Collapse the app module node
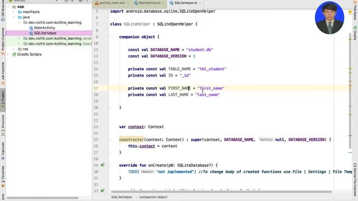This screenshot has width=358, height=201. point(8,7)
